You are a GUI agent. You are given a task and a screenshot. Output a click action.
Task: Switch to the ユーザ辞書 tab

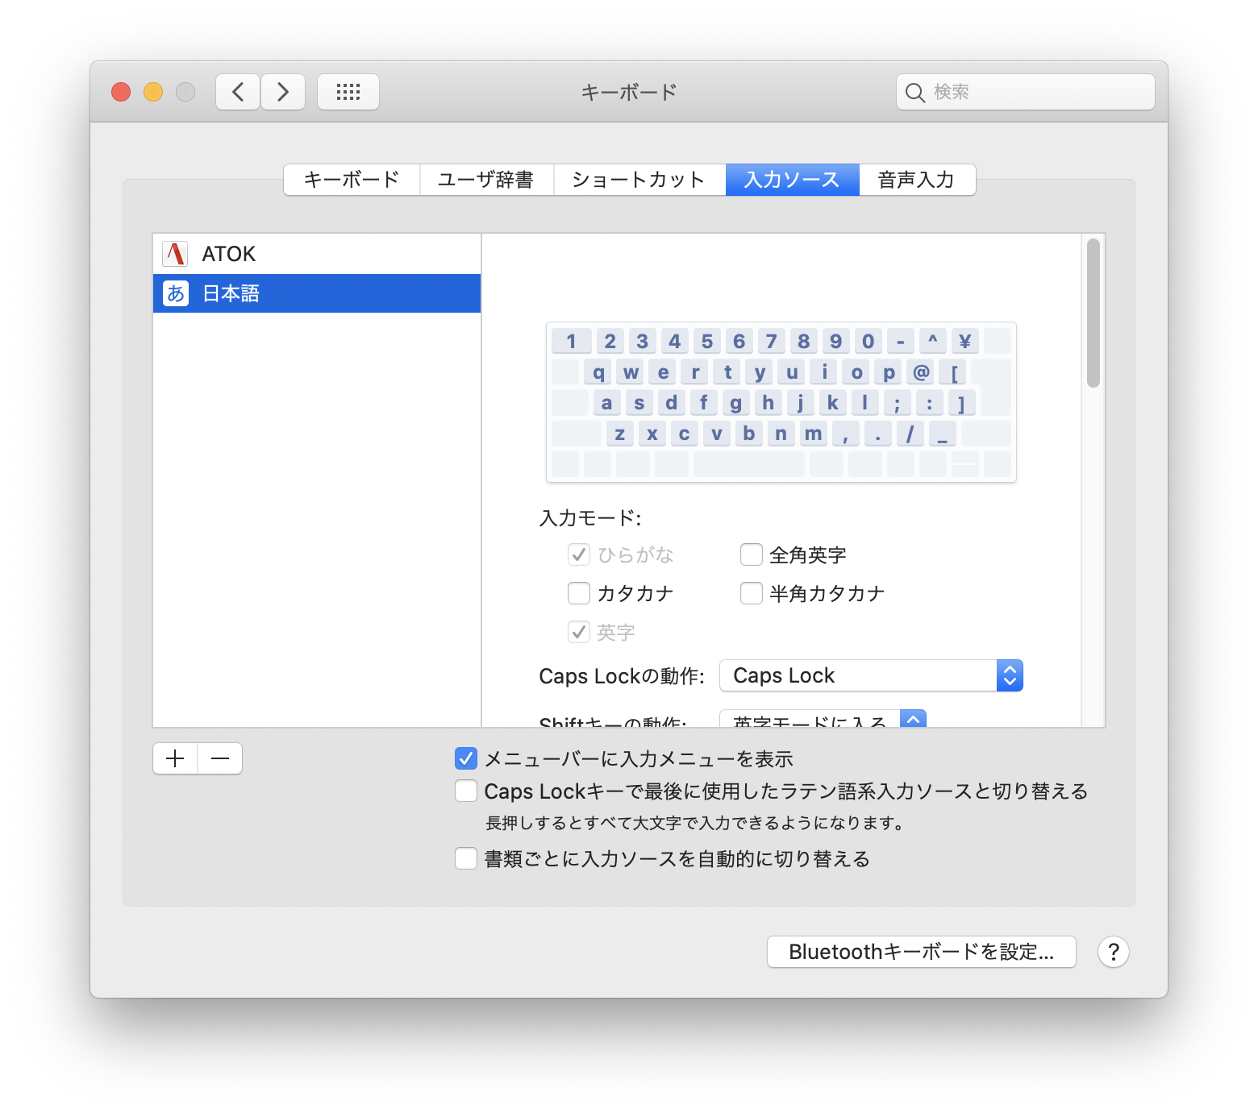tap(486, 180)
